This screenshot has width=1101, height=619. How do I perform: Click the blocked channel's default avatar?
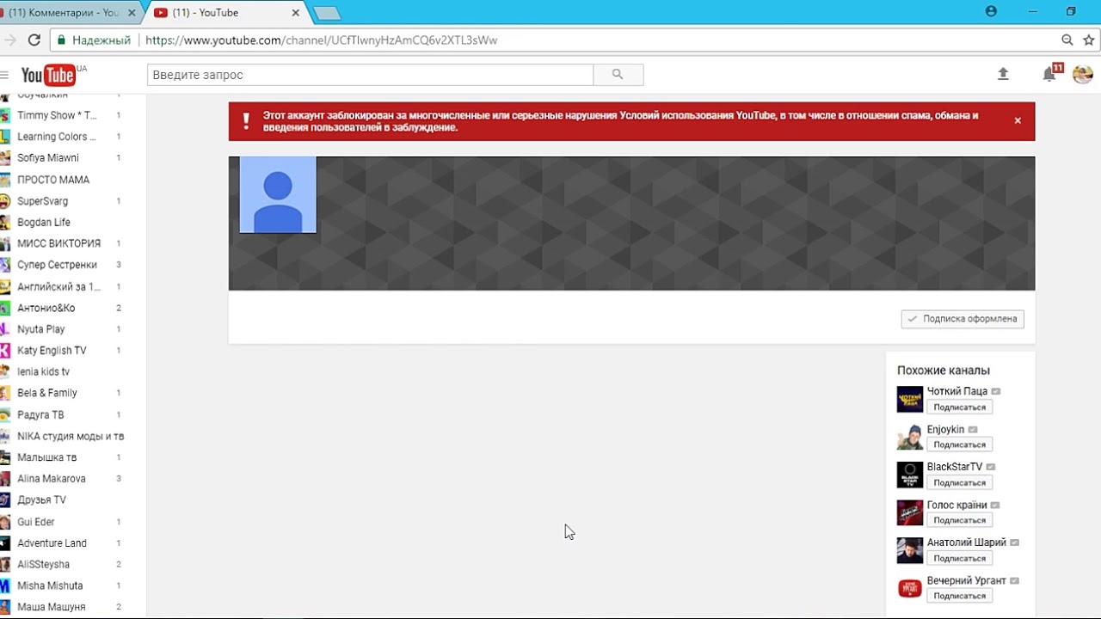278,195
